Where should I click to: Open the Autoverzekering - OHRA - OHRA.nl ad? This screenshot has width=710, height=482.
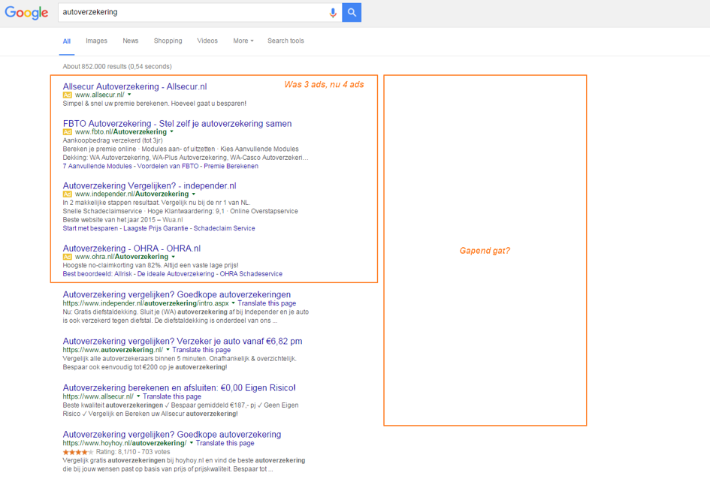point(131,249)
